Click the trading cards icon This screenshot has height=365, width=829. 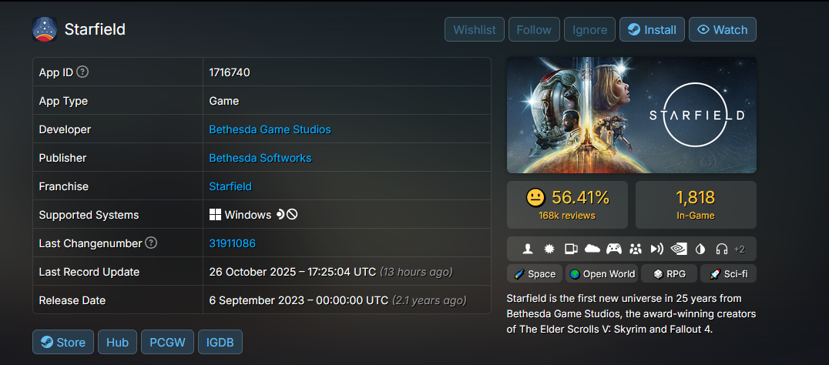571,249
